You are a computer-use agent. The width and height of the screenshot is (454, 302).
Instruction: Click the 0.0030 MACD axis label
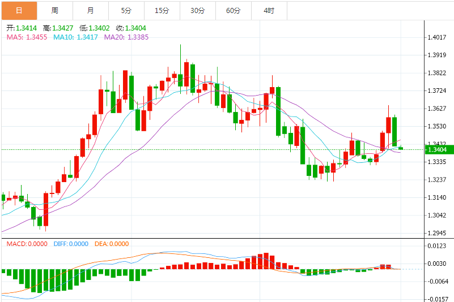437,264
